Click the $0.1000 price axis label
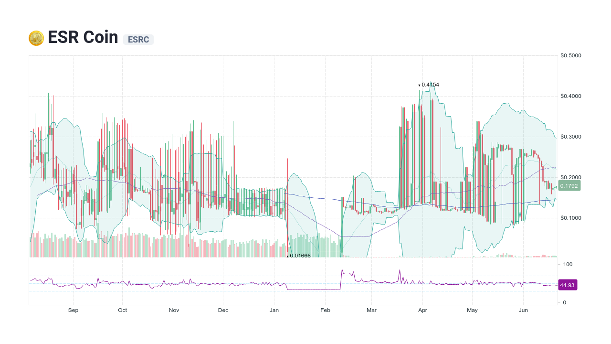The width and height of the screenshot is (611, 344). pos(570,217)
